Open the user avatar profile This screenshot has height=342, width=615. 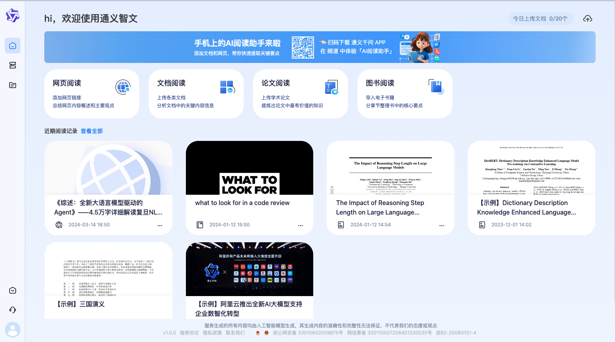tap(13, 330)
